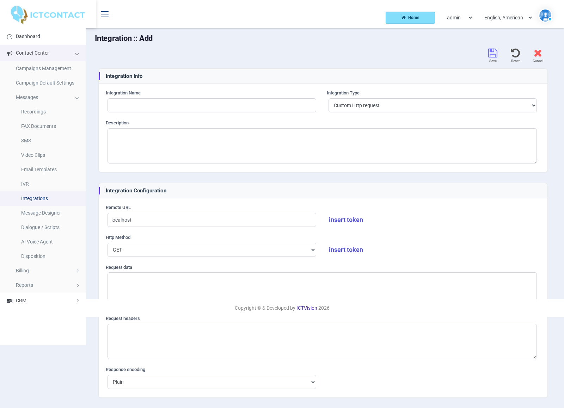This screenshot has height=408, width=564.
Task: Expand the Billing menu chevron
Action: point(78,271)
